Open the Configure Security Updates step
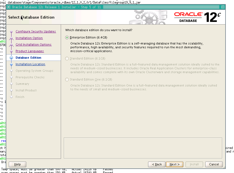This screenshot has height=173, width=234. tap(36, 31)
